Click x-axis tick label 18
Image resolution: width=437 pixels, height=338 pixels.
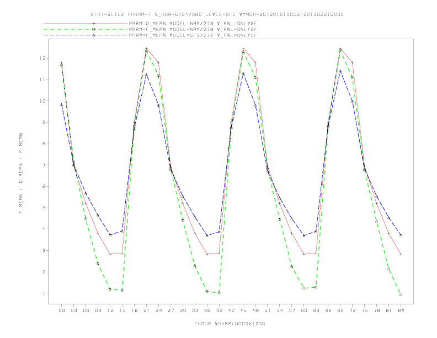[134, 310]
